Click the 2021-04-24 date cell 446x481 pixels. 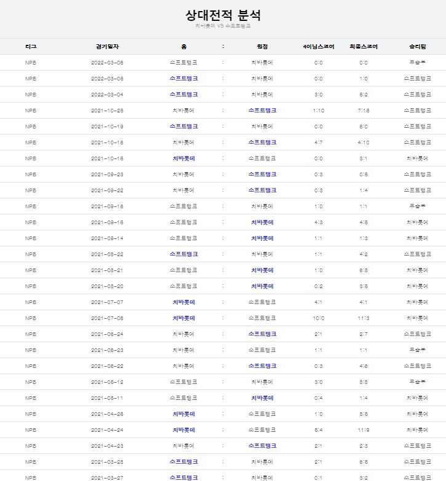(107, 430)
